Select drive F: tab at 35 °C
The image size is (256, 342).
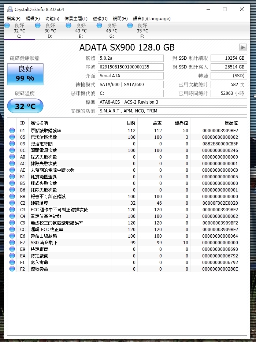tap(142, 31)
